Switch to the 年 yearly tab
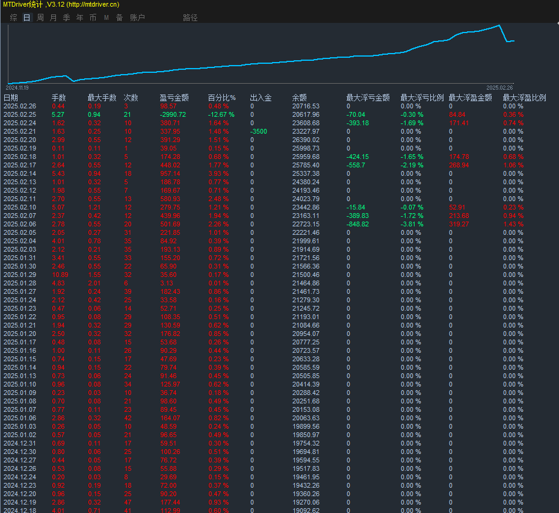The width and height of the screenshot is (559, 513). [x=79, y=17]
